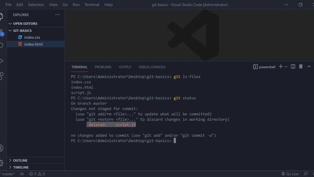
Task: Click the powershell terminal icon
Action: (x=255, y=67)
